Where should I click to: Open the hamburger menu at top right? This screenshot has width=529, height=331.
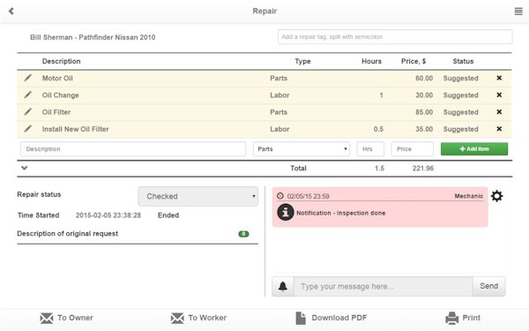pos(518,11)
